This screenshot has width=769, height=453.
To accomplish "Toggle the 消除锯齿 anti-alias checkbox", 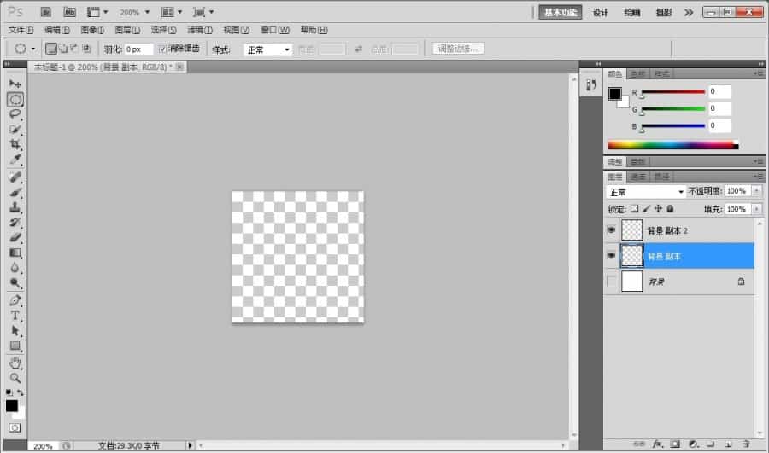I will click(x=163, y=49).
